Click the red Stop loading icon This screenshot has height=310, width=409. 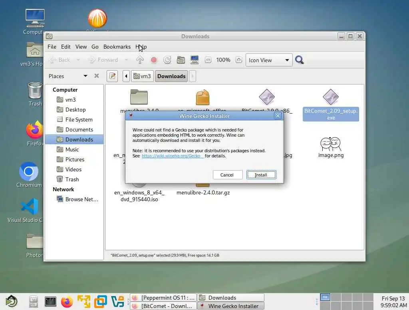154,60
